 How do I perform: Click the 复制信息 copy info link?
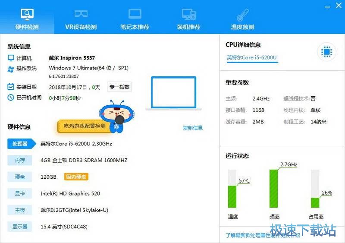(193, 128)
